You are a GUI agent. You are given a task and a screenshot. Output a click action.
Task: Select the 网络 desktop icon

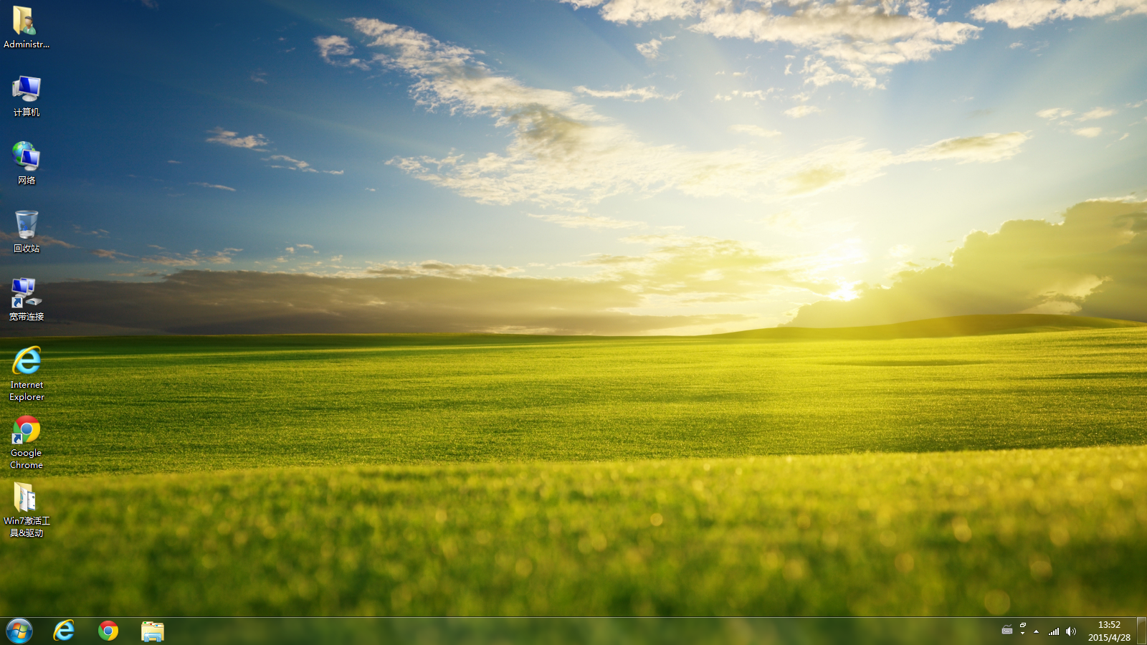tap(27, 163)
